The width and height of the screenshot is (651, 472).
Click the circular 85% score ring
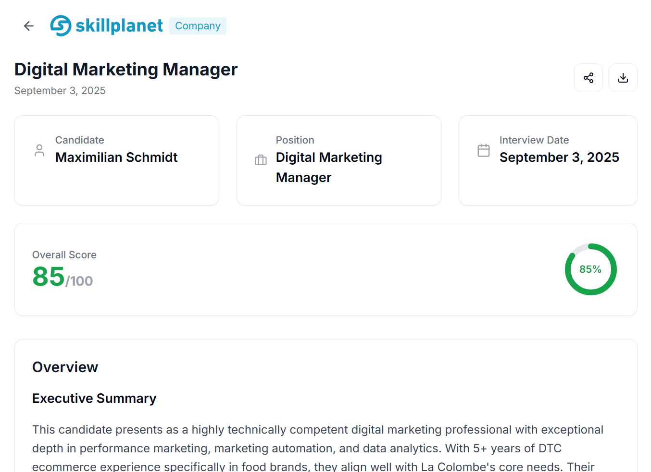(590, 269)
